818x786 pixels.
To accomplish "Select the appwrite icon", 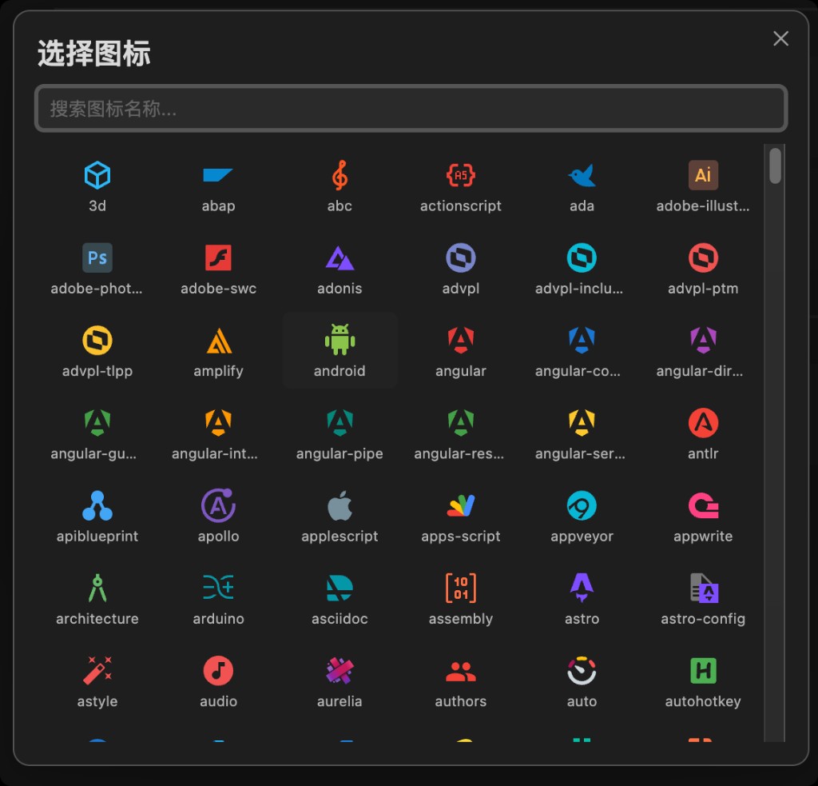I will [x=703, y=505].
